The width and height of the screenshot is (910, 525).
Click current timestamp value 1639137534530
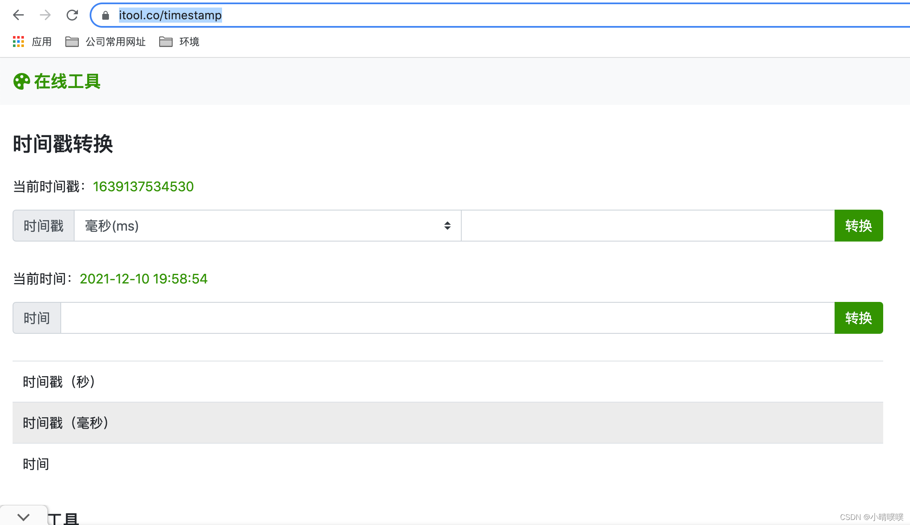pos(143,187)
